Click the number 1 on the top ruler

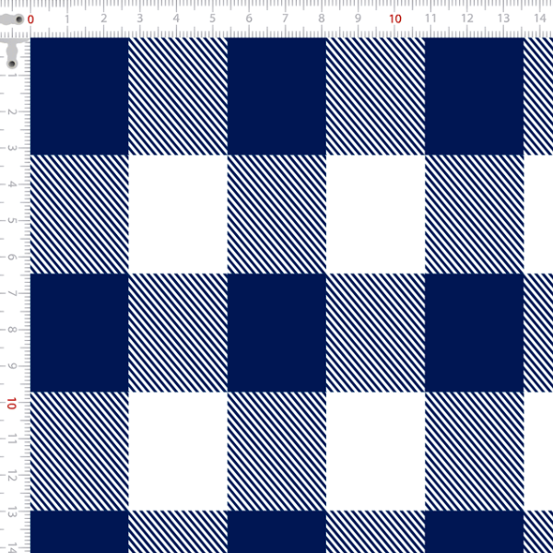point(67,18)
